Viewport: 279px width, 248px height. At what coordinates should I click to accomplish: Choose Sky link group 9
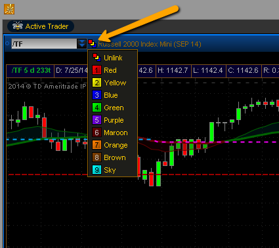coord(112,170)
